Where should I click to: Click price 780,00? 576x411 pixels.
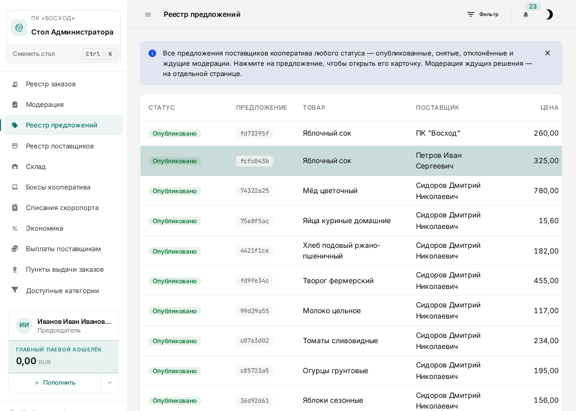[x=546, y=191]
